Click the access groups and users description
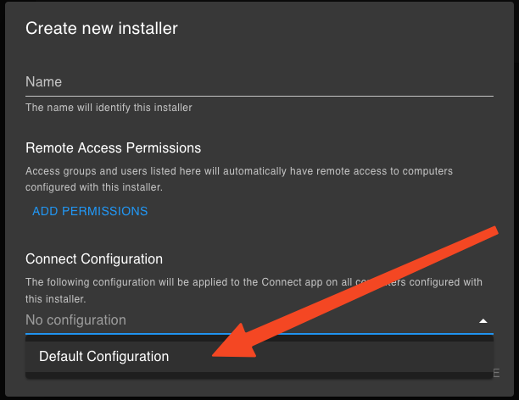Image resolution: width=519 pixels, height=400 pixels. [x=239, y=179]
